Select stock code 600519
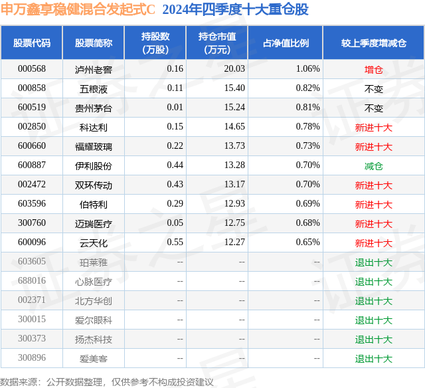The image size is (425, 388). pos(32,108)
